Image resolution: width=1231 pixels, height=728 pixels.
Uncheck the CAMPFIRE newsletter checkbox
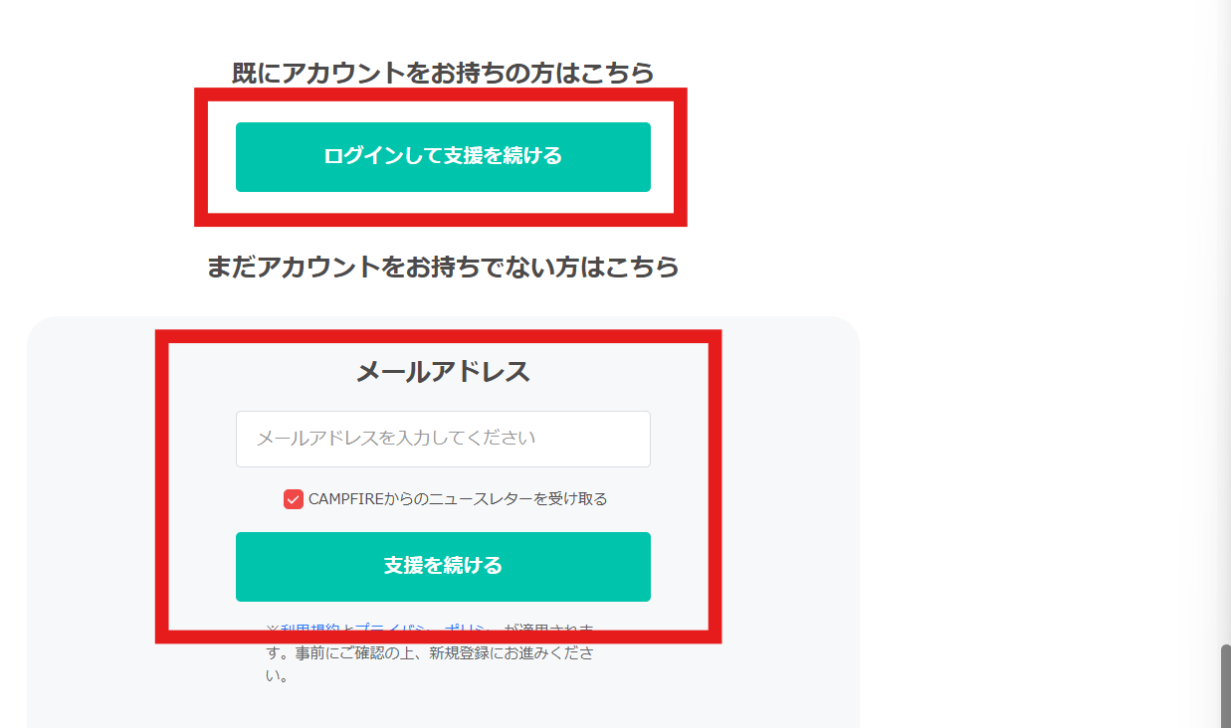coord(293,499)
